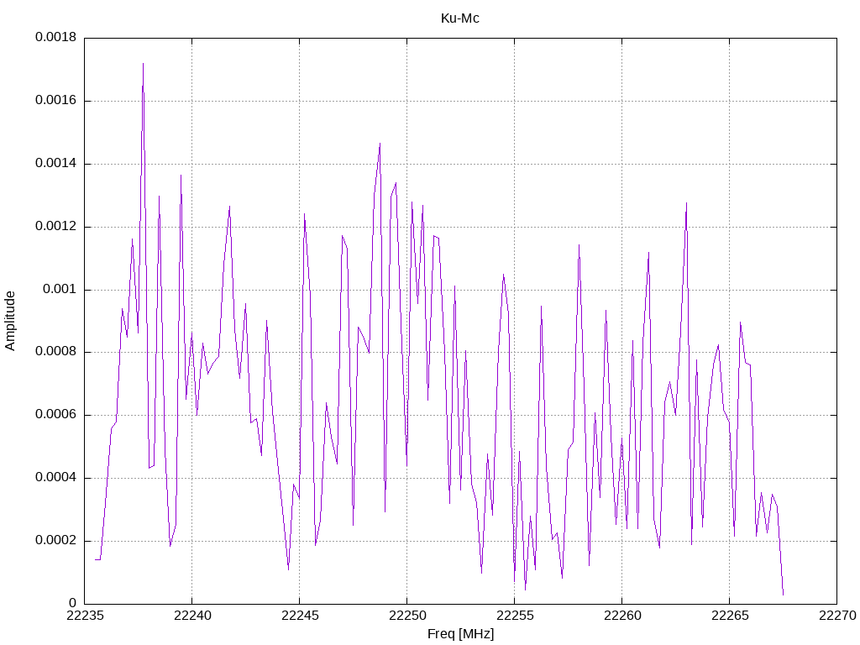Click the y-axis tick label 0.0004
This screenshot has height=645, width=860.
click(x=56, y=478)
